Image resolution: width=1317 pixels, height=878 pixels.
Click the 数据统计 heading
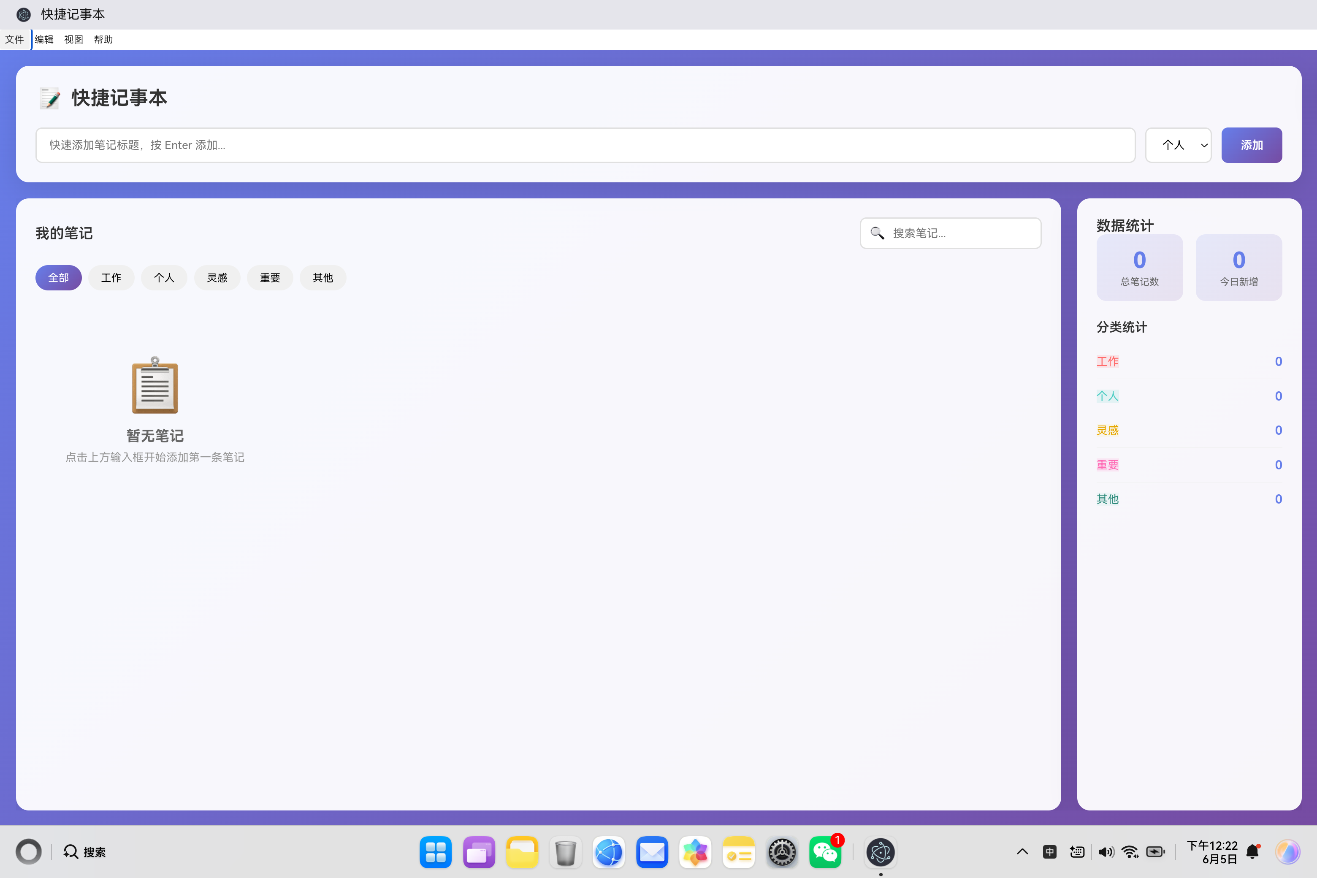1125,225
